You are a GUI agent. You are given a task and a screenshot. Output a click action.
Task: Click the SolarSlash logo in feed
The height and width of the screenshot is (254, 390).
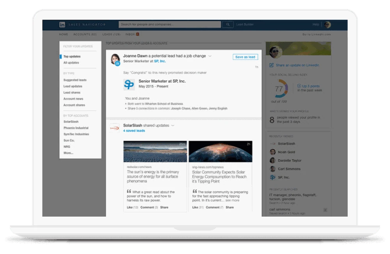(x=114, y=128)
